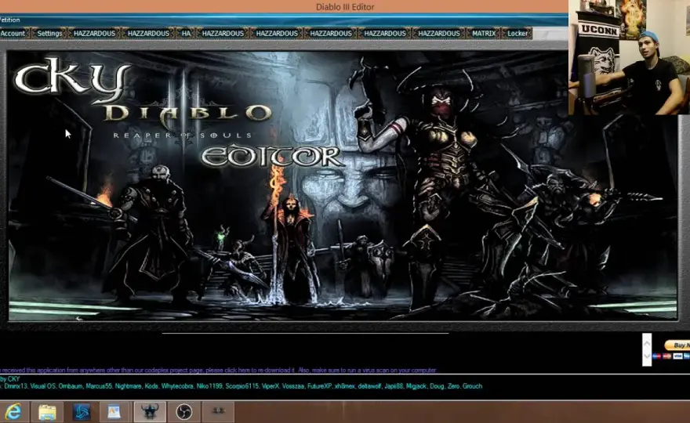Open the HAZZARDOUS tab just left of HA
The image size is (690, 423).
coord(148,34)
